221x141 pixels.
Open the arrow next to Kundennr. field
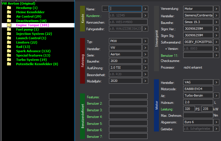(x=145, y=15)
